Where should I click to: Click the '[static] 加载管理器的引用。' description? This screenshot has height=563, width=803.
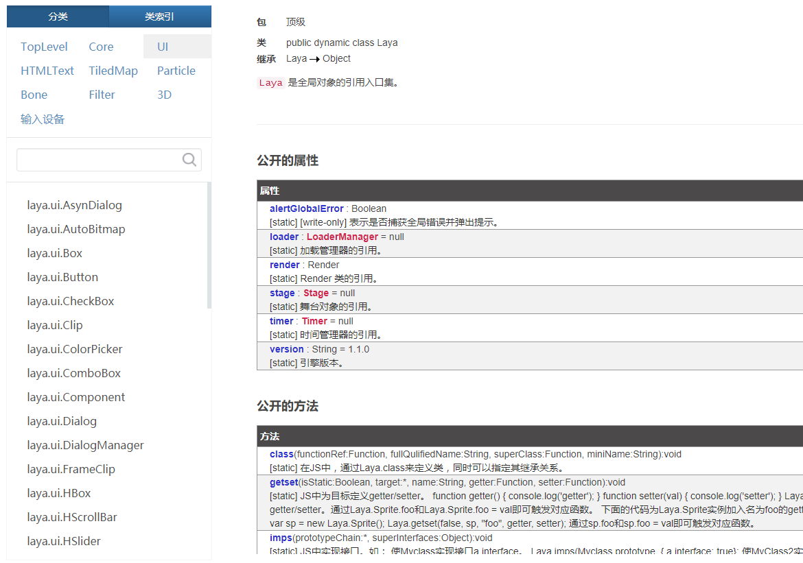click(x=326, y=251)
